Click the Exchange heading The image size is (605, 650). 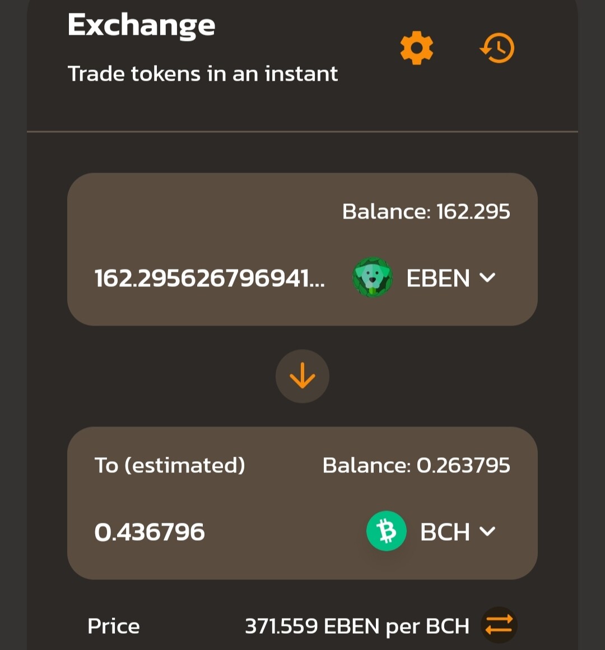point(141,26)
